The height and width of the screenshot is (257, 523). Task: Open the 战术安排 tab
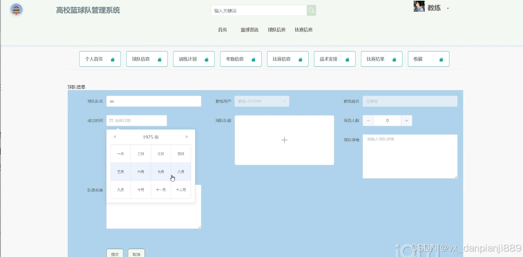pyautogui.click(x=335, y=59)
